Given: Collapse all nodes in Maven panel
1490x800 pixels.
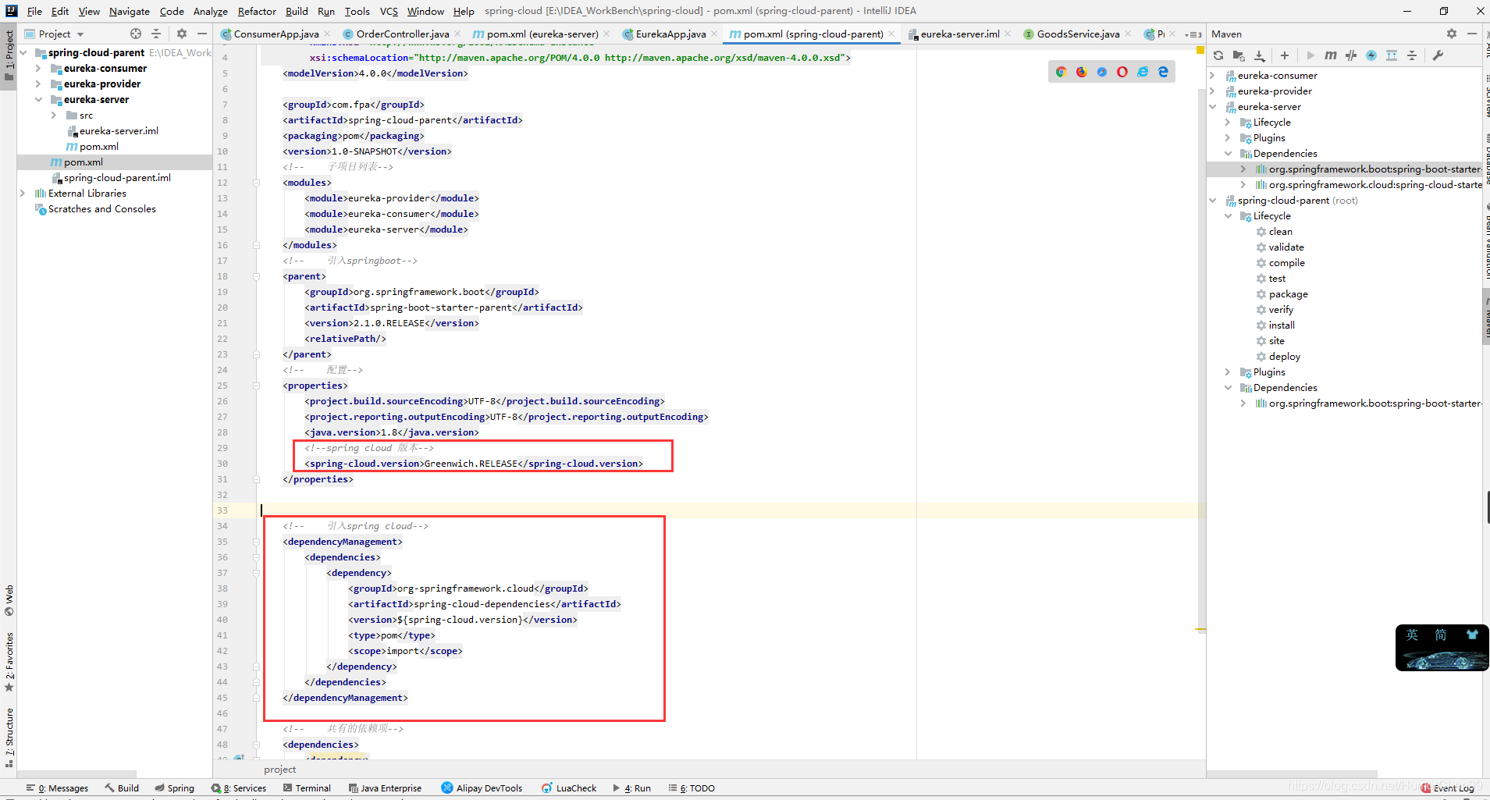Looking at the screenshot, I should tap(1412, 55).
